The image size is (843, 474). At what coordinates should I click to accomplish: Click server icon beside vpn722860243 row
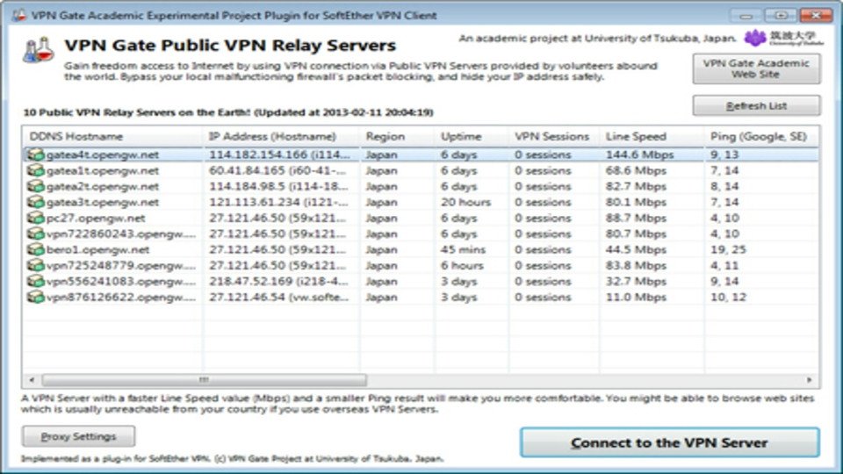pos(35,234)
